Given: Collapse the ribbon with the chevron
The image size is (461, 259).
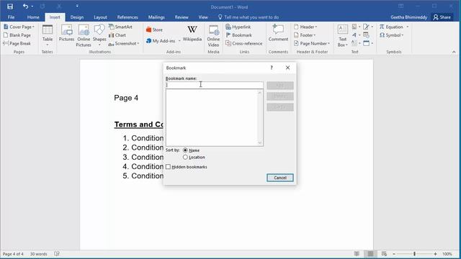Looking at the screenshot, I should coord(454,52).
